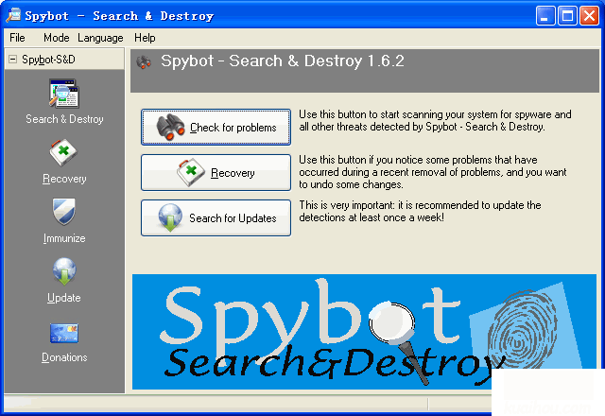Viewport: 605px width, 416px height.
Task: Click the Update label in sidebar
Action: tap(64, 298)
